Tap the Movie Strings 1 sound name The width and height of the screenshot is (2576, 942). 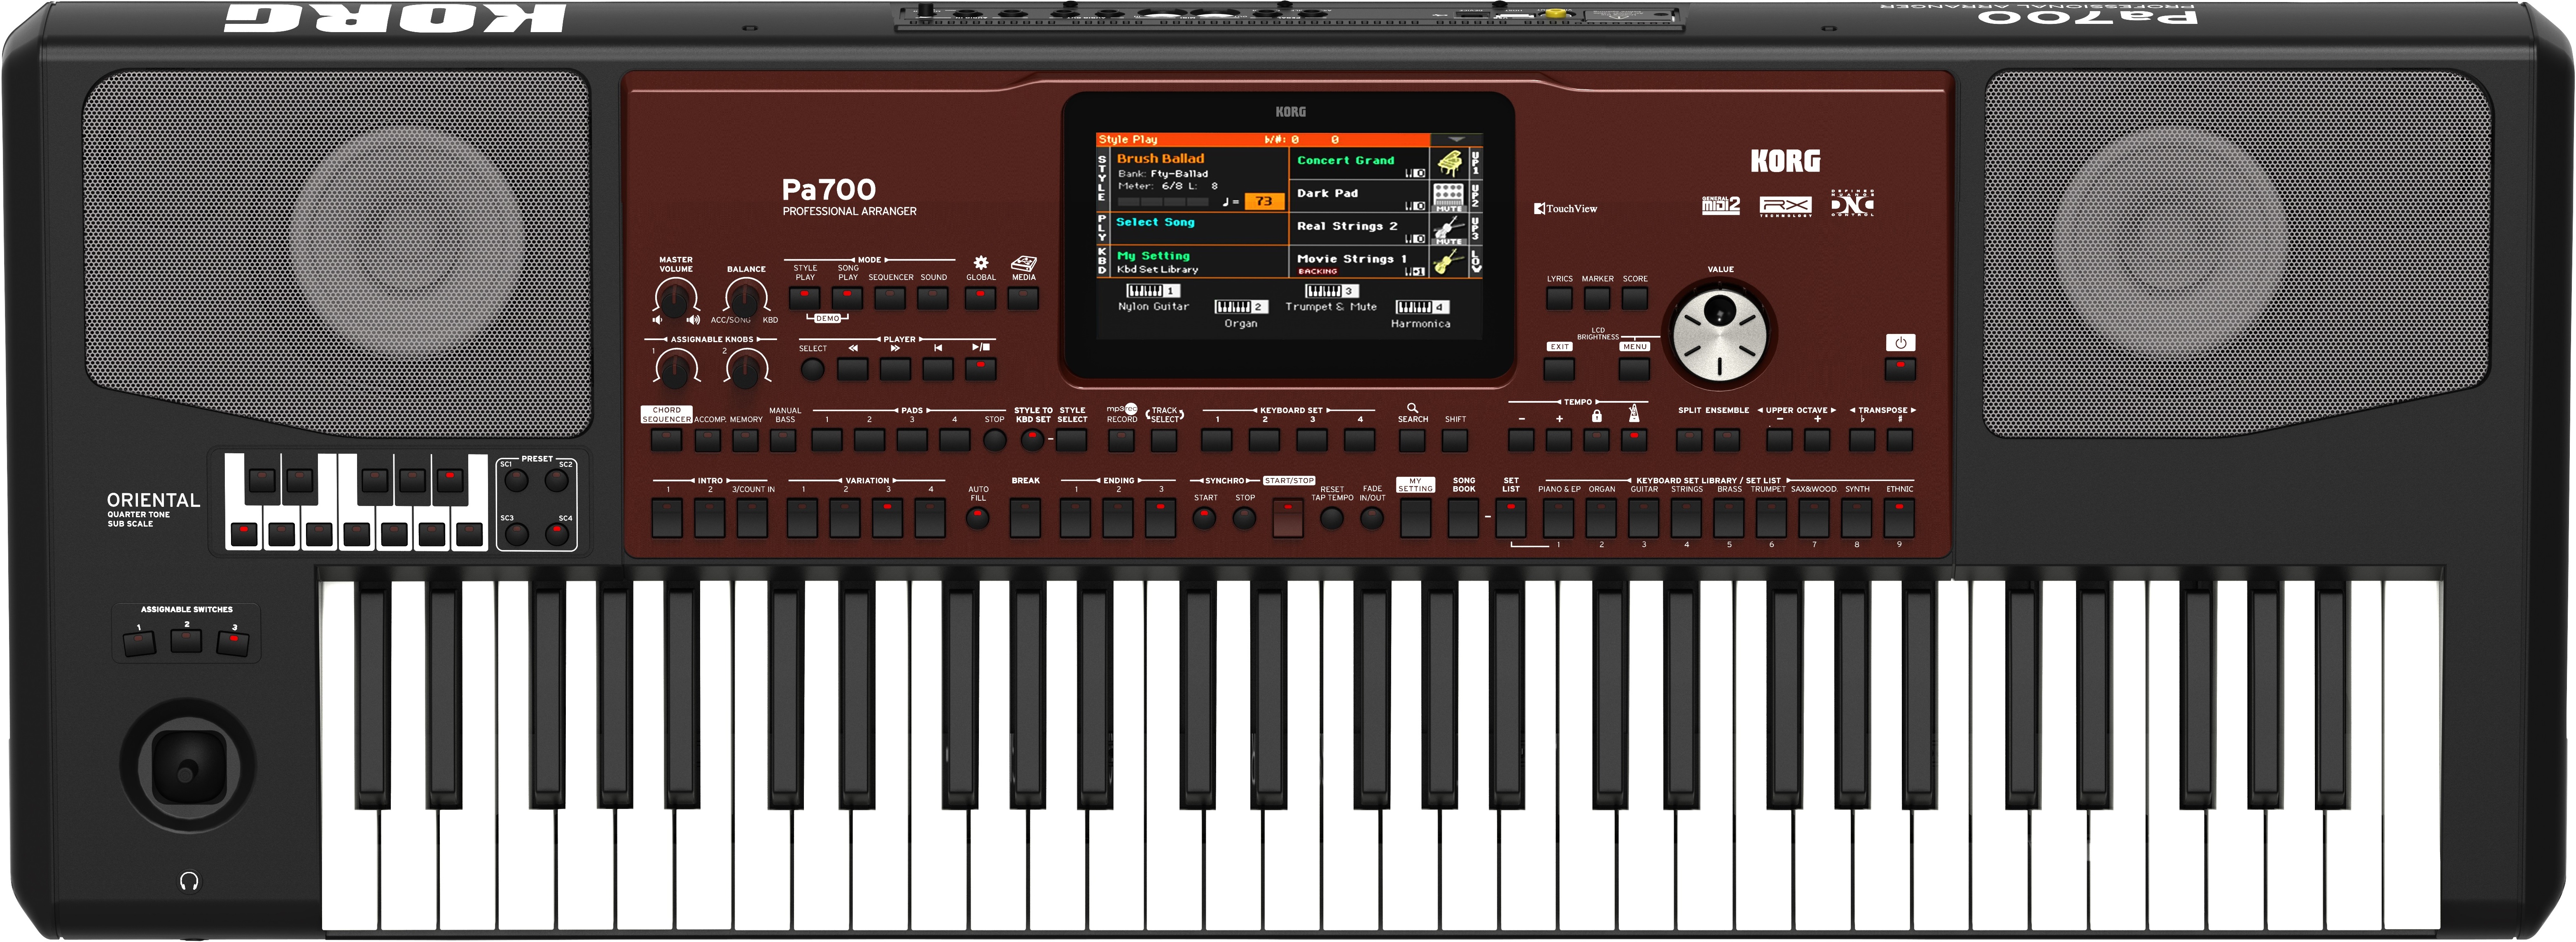pyautogui.click(x=1352, y=259)
